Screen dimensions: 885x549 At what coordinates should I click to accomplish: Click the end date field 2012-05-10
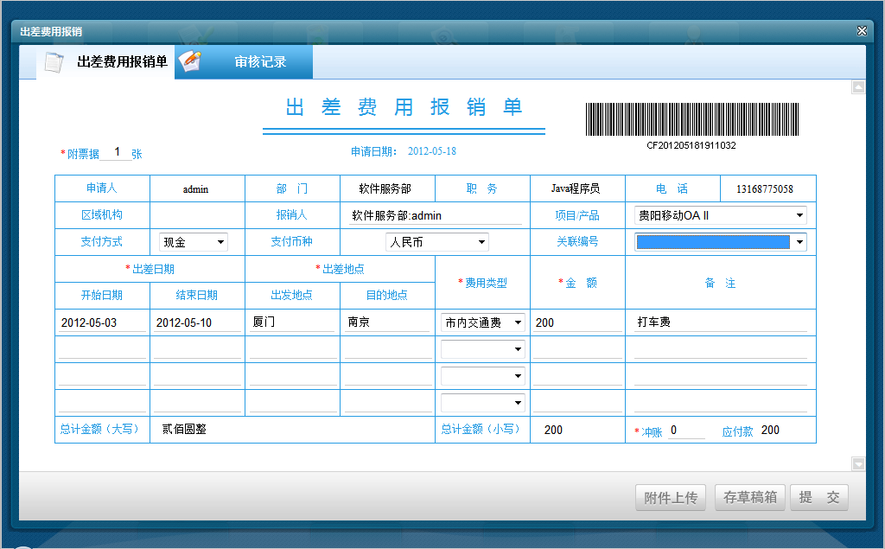click(x=197, y=322)
